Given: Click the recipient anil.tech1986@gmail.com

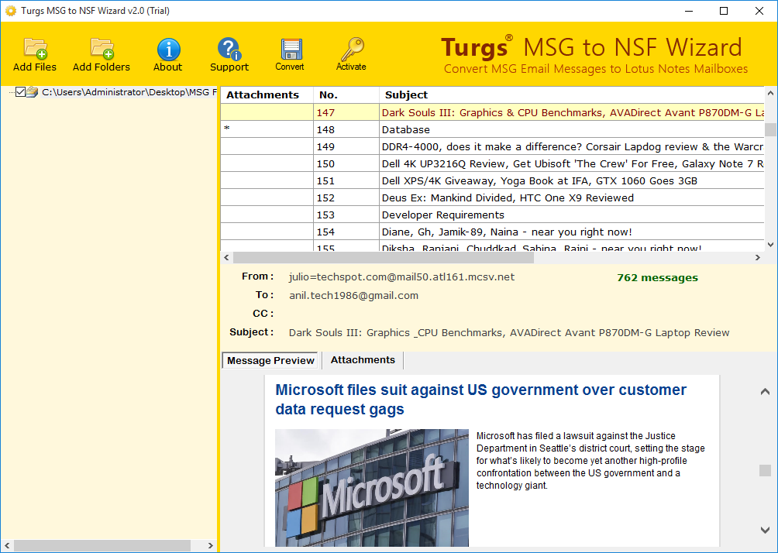Looking at the screenshot, I should point(354,296).
